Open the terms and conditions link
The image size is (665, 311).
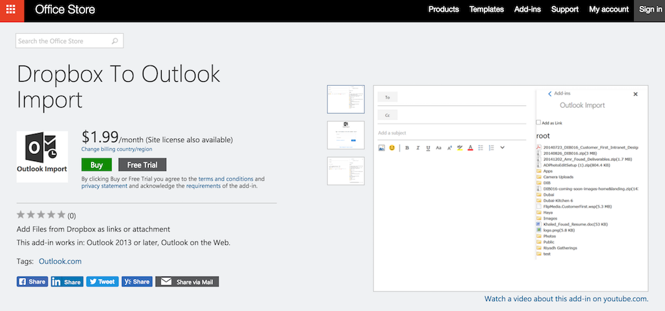[x=225, y=179]
